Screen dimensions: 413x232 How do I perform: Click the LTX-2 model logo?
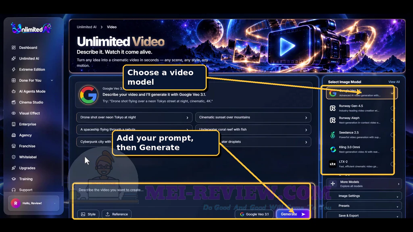coord(333,164)
